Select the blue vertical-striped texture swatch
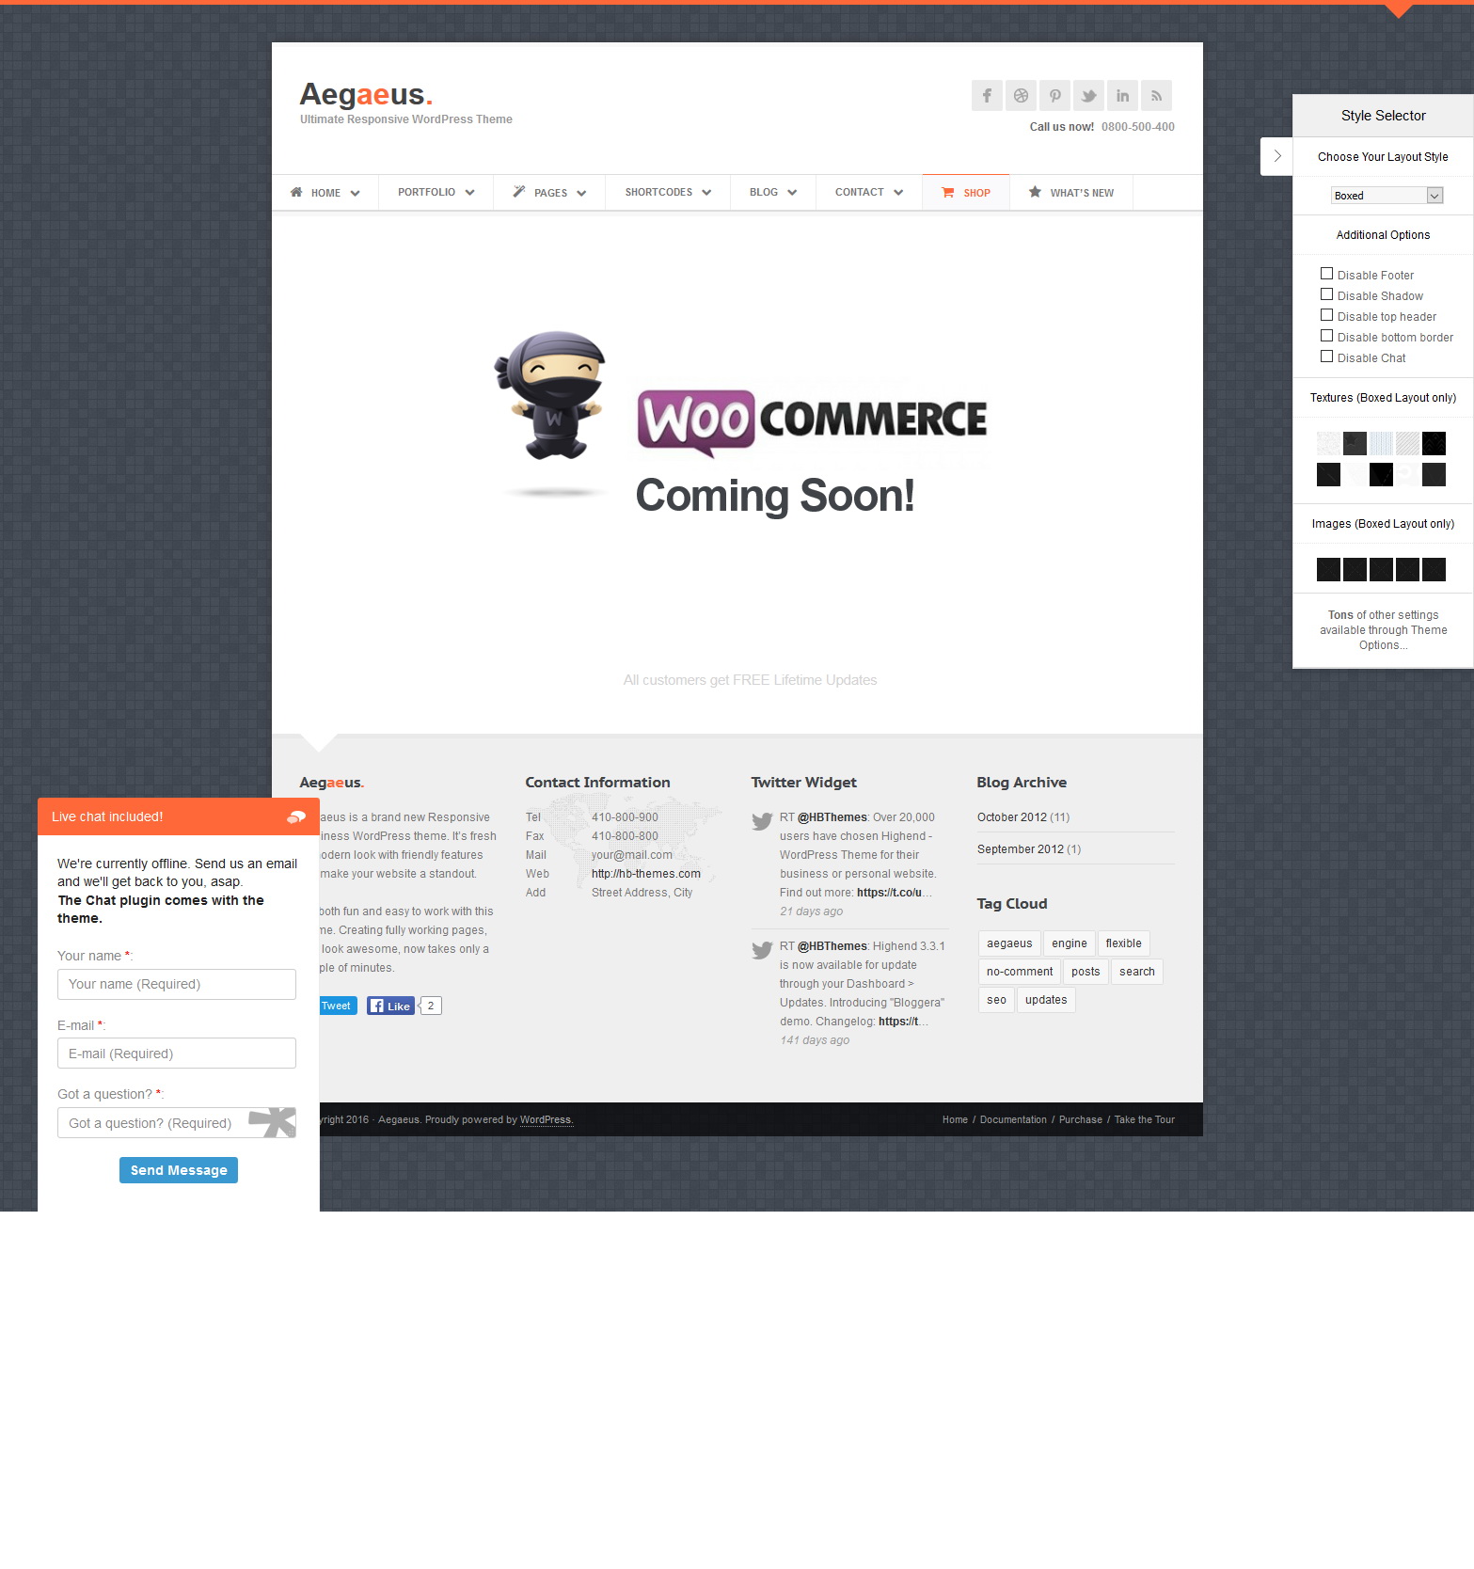The width and height of the screenshot is (1474, 1569). coord(1381,443)
